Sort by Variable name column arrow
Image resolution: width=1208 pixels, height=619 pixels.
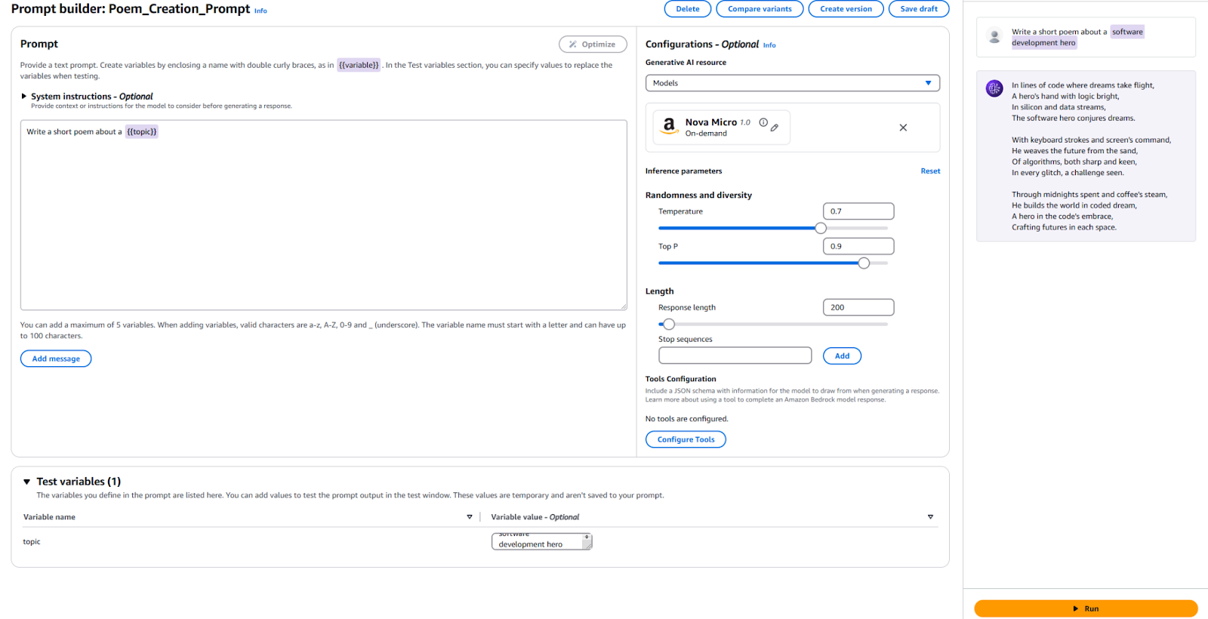coord(470,517)
